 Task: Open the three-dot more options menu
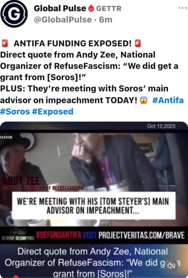[183, 8]
